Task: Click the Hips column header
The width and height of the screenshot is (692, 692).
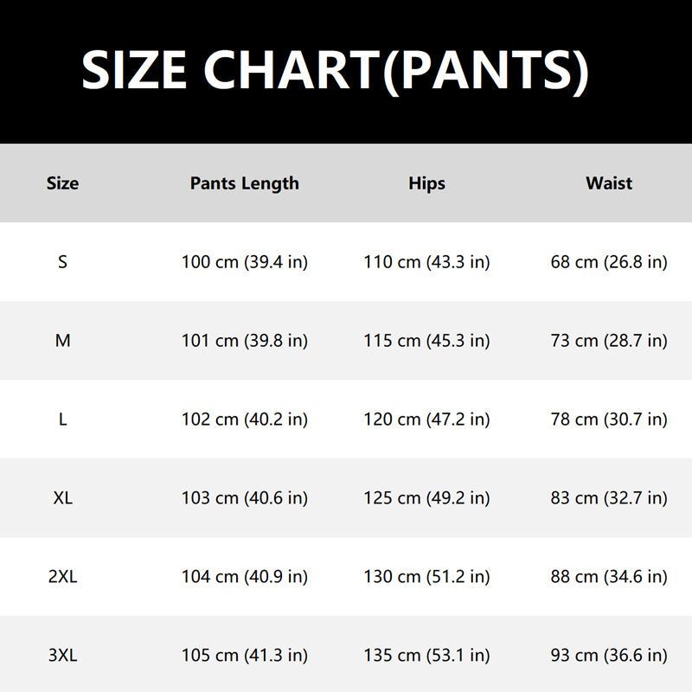Action: pyautogui.click(x=426, y=183)
